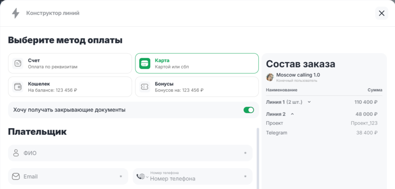Image resolution: width=395 pixels, height=189 pixels.
Task: Click the lightning bolt logo icon
Action: [16, 13]
